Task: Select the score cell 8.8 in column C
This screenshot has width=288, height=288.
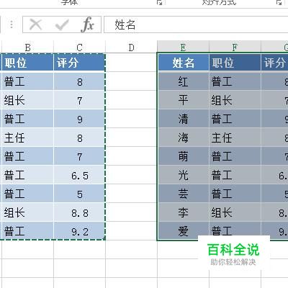Action: pos(79,212)
